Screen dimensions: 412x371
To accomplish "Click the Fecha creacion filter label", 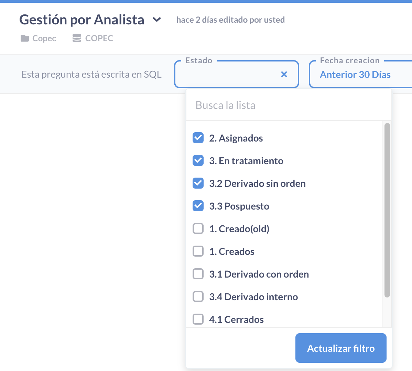I will [x=349, y=60].
